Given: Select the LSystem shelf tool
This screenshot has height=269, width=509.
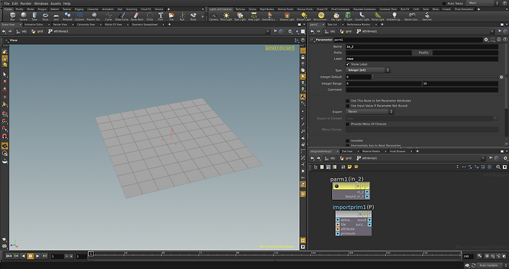Looking at the screenshot, I should click(79, 16).
